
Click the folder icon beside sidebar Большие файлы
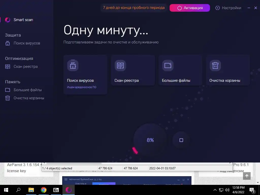(x=8, y=90)
